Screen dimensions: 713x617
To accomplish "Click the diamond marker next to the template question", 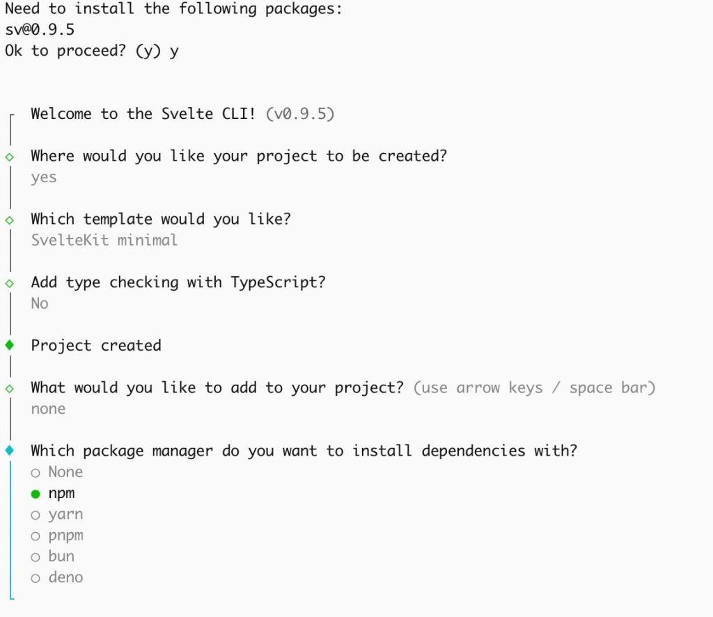I will (10, 220).
